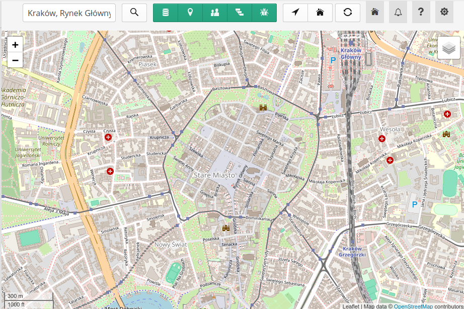Open the Leaflet attribution link

(350, 306)
